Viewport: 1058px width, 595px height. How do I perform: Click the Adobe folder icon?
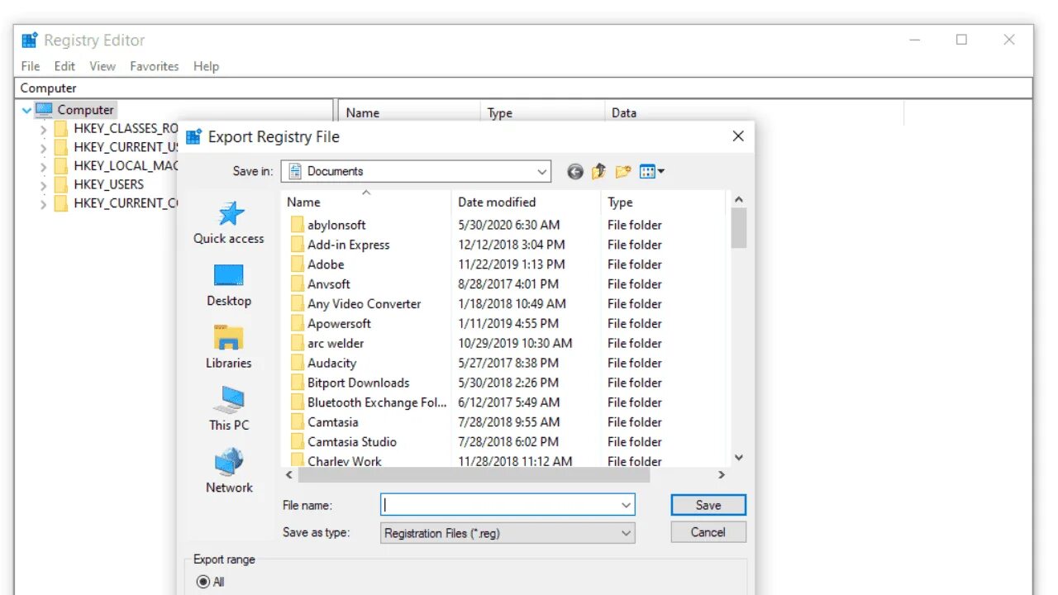[x=298, y=264]
